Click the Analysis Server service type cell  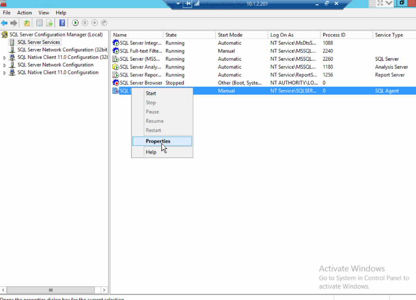tap(392, 67)
